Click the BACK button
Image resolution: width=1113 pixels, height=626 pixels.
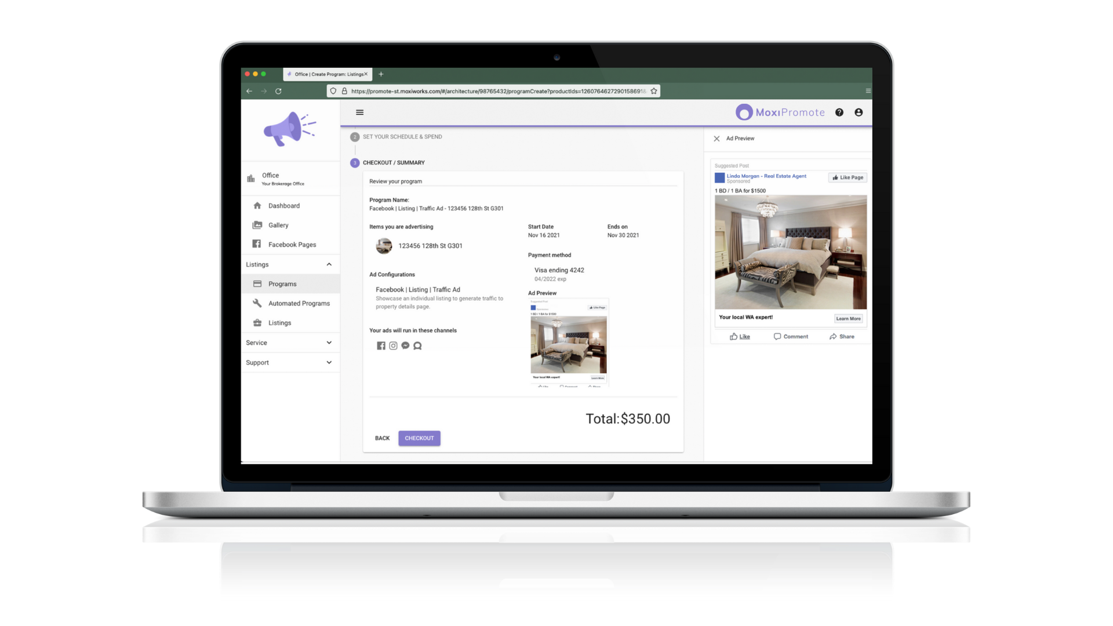point(382,438)
